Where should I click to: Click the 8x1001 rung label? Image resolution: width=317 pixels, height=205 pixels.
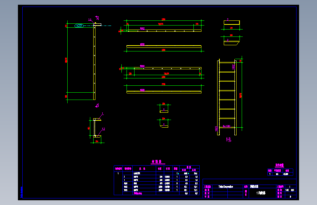pyautogui.click(x=226, y=126)
